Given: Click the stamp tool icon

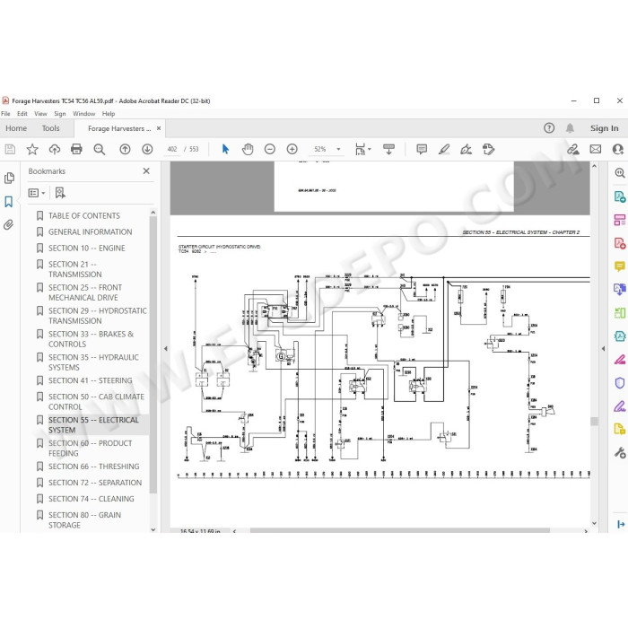Looking at the screenshot, I should (x=488, y=150).
